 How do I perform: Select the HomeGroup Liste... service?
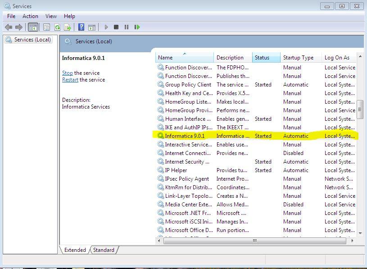click(x=188, y=101)
